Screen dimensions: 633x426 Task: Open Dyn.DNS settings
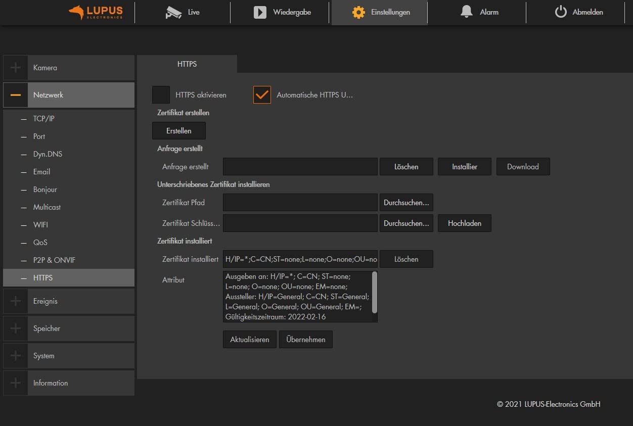coord(69,154)
